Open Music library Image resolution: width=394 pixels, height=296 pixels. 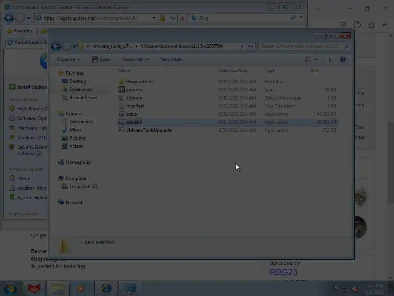[76, 130]
